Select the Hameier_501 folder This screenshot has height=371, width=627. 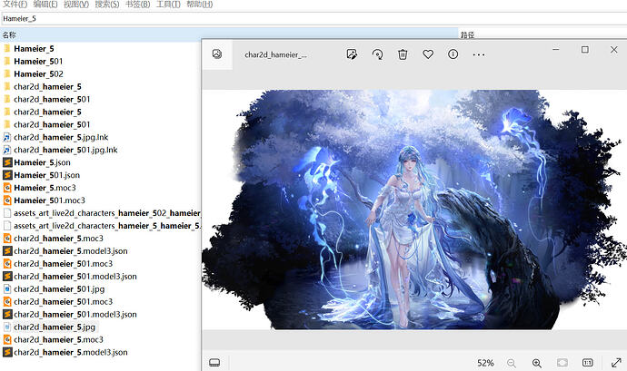click(x=38, y=62)
